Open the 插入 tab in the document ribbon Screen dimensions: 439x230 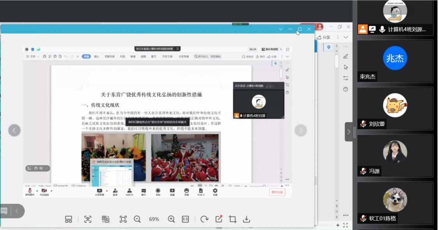click(x=97, y=57)
